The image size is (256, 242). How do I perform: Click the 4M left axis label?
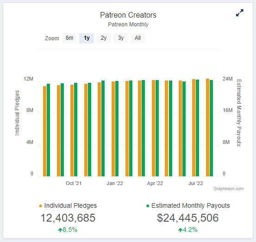point(30,142)
